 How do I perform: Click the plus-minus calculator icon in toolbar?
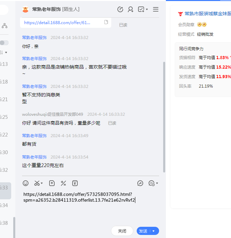[63, 183]
